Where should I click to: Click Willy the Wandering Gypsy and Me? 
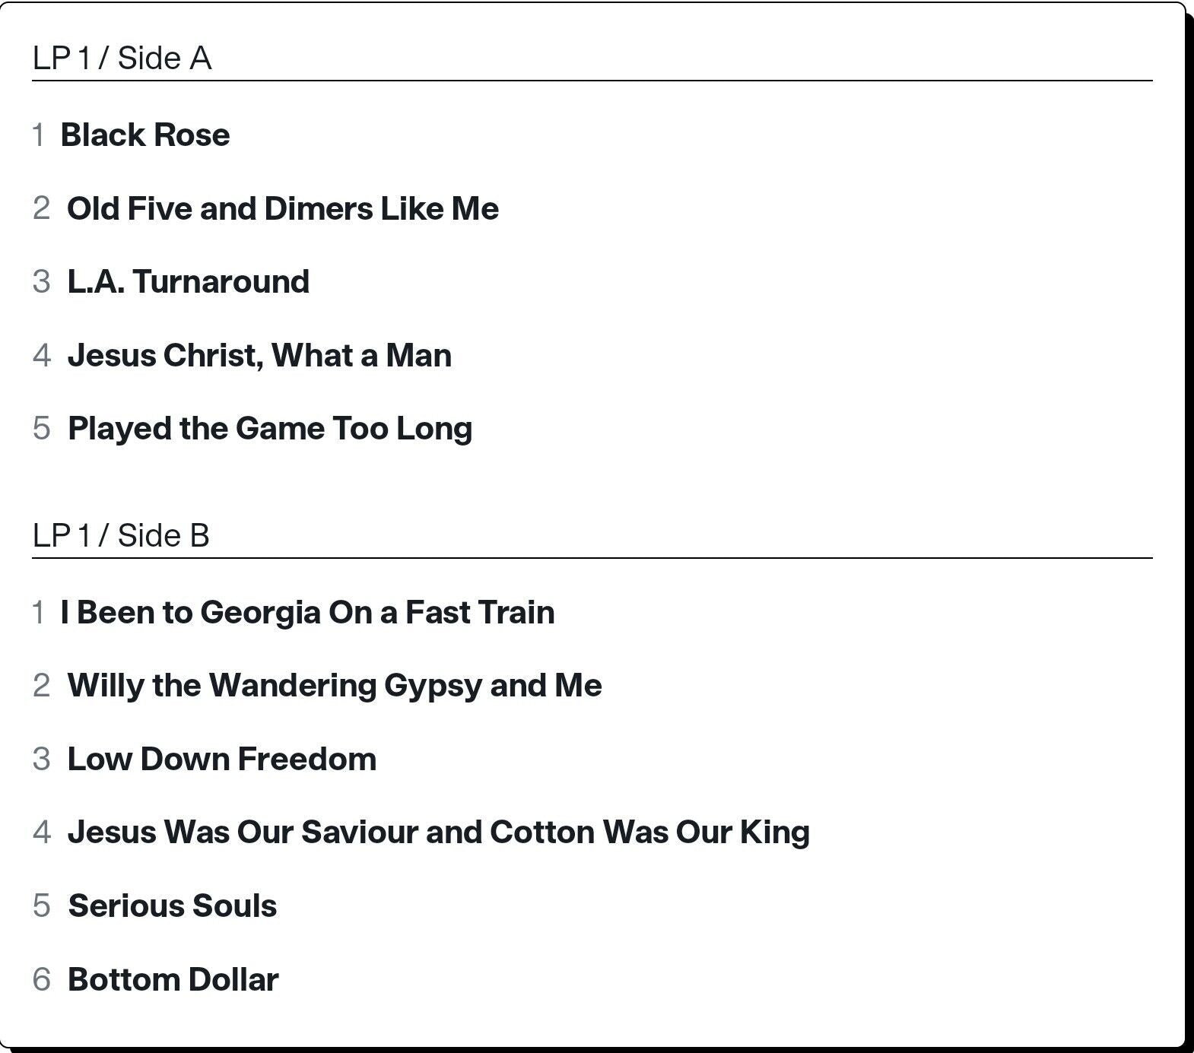pos(335,687)
